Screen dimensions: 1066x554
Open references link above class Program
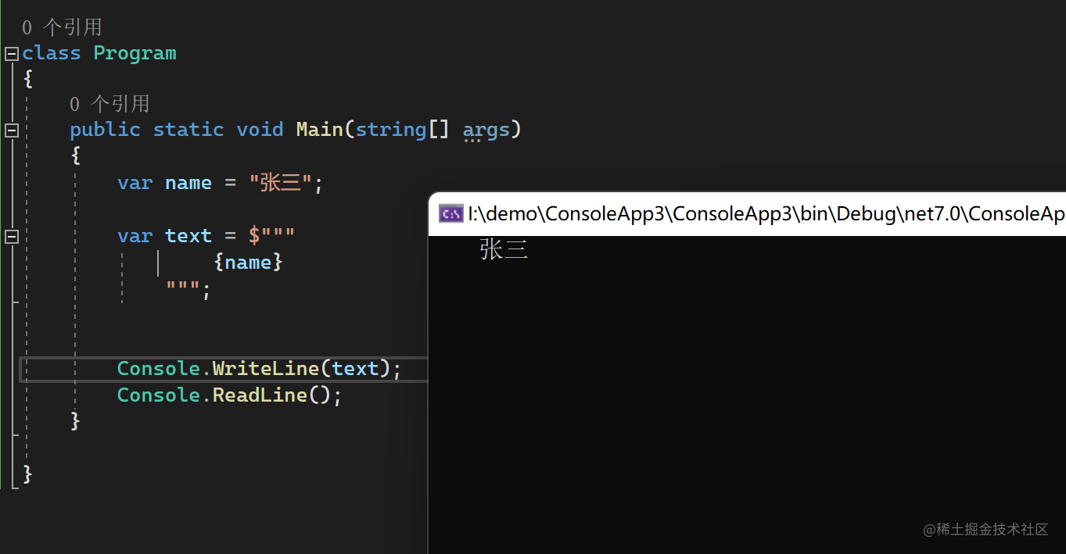coord(62,27)
